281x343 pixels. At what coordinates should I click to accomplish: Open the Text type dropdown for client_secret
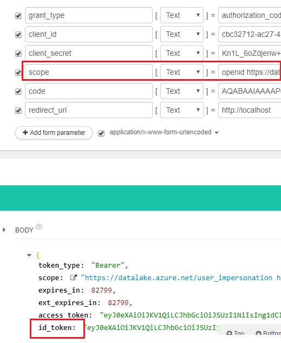point(182,53)
